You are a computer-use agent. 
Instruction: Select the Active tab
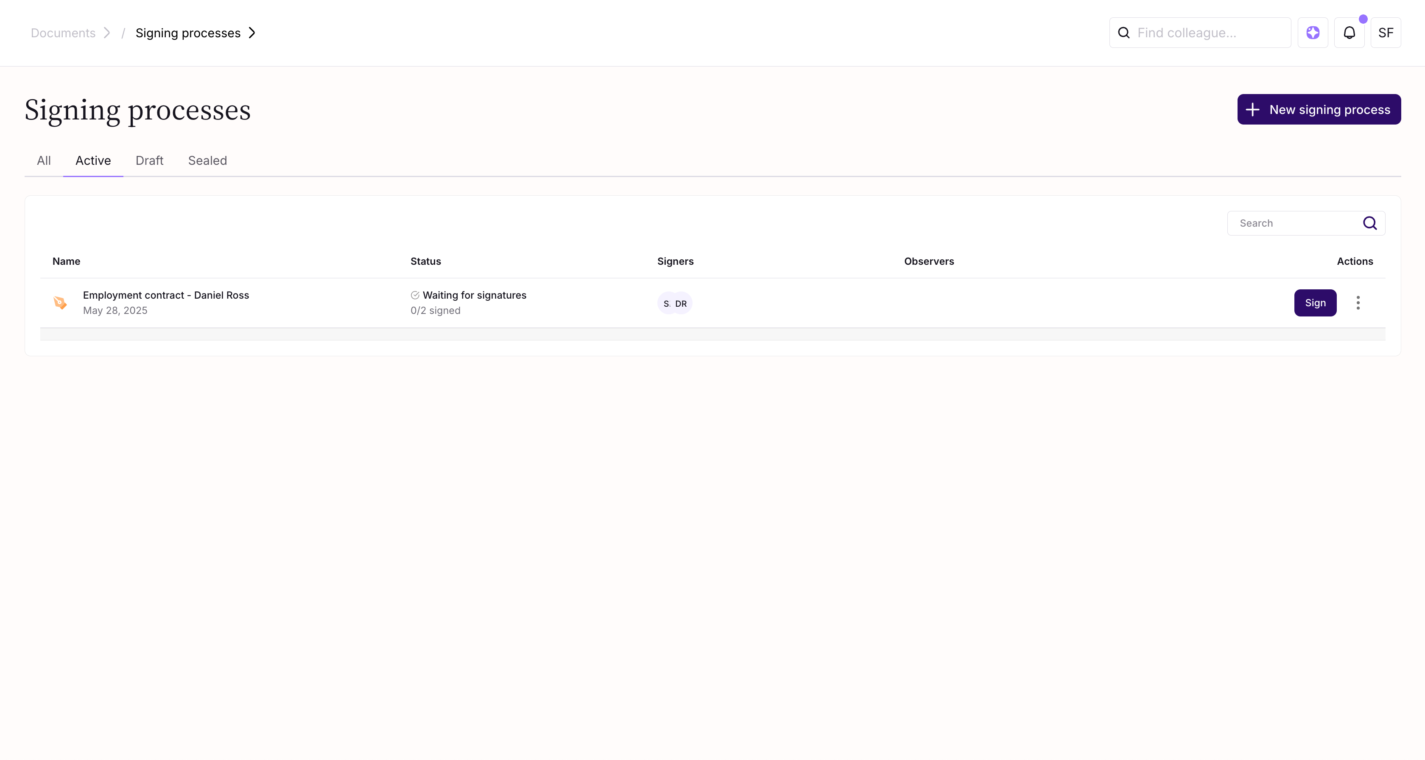[x=93, y=160]
